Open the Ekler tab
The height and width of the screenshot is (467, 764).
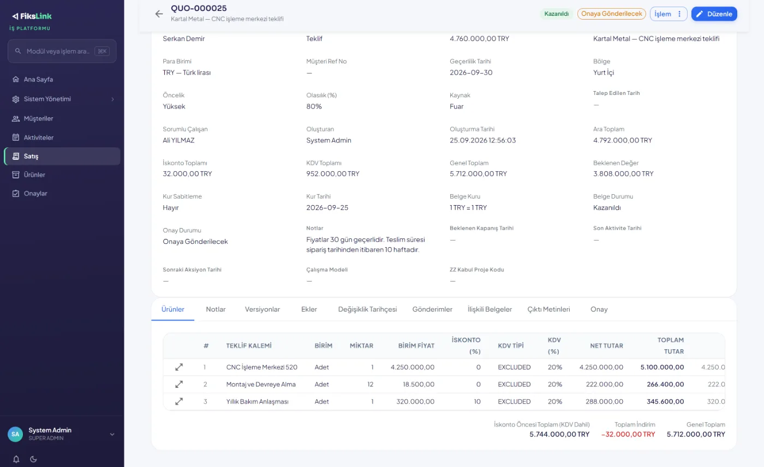coord(309,309)
